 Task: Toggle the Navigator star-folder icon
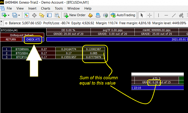click(42, 15)
